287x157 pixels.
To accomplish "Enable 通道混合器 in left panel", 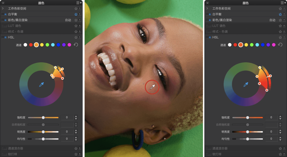I will (x=4, y=148).
